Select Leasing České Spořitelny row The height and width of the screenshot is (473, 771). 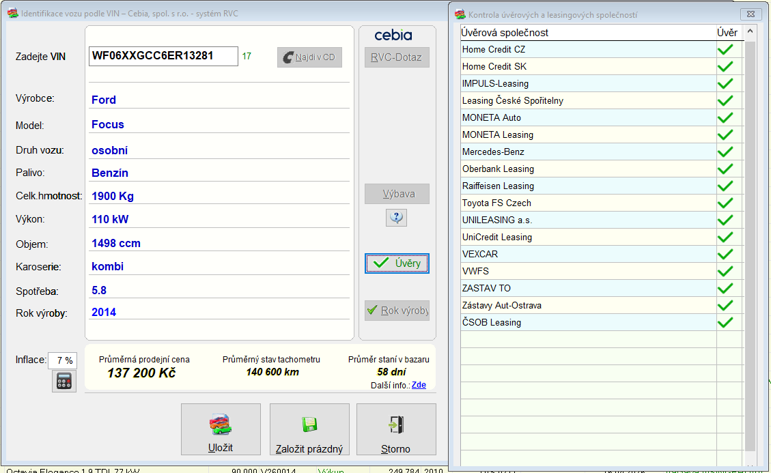602,100
